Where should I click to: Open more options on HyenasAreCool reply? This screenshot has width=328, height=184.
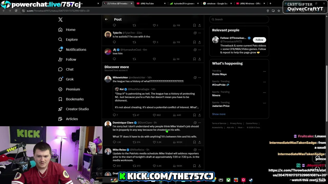[200, 50]
